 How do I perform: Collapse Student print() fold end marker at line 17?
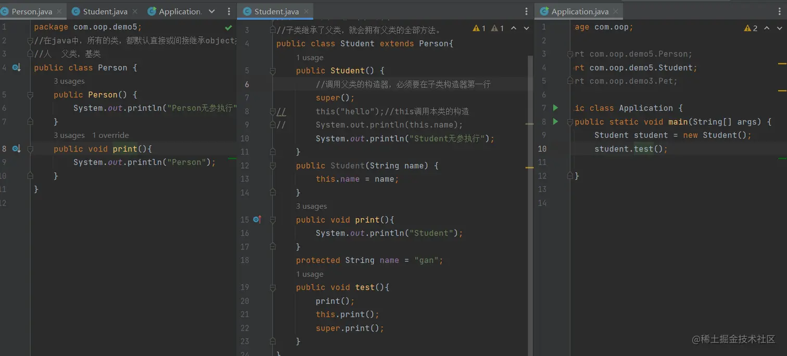pyautogui.click(x=273, y=247)
